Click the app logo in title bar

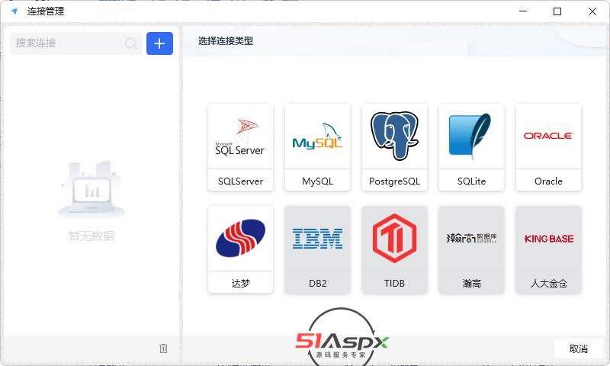[x=14, y=11]
